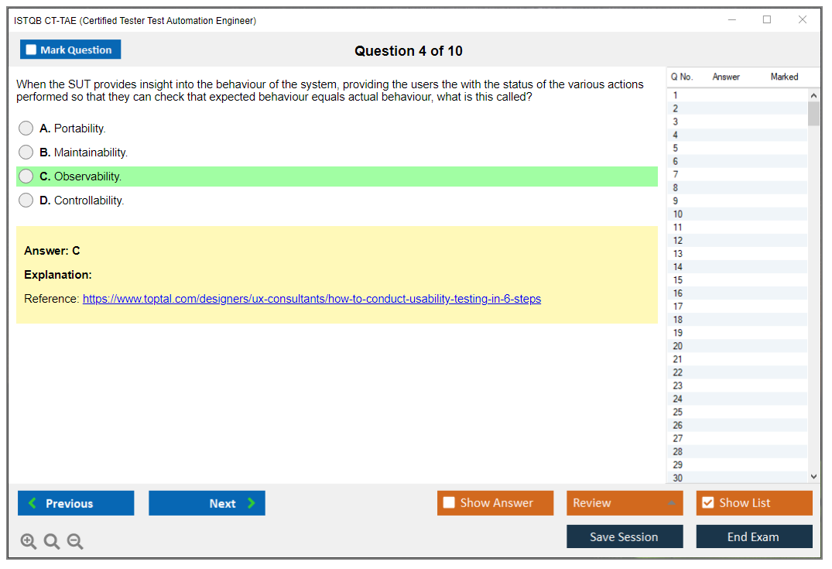The width and height of the screenshot is (832, 569).
Task: Pick option D. Controllability
Action: [x=26, y=201]
